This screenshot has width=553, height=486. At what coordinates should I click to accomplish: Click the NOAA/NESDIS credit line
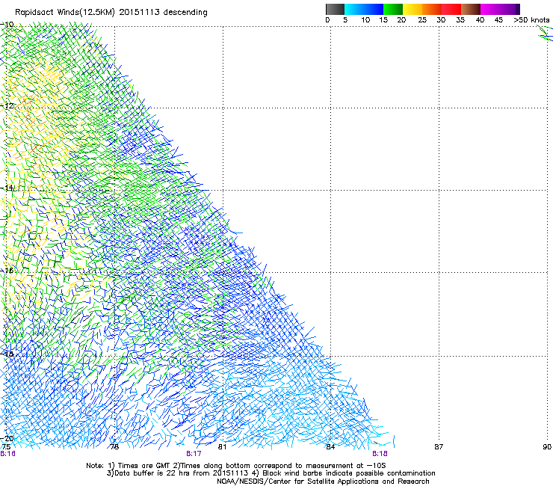323,482
